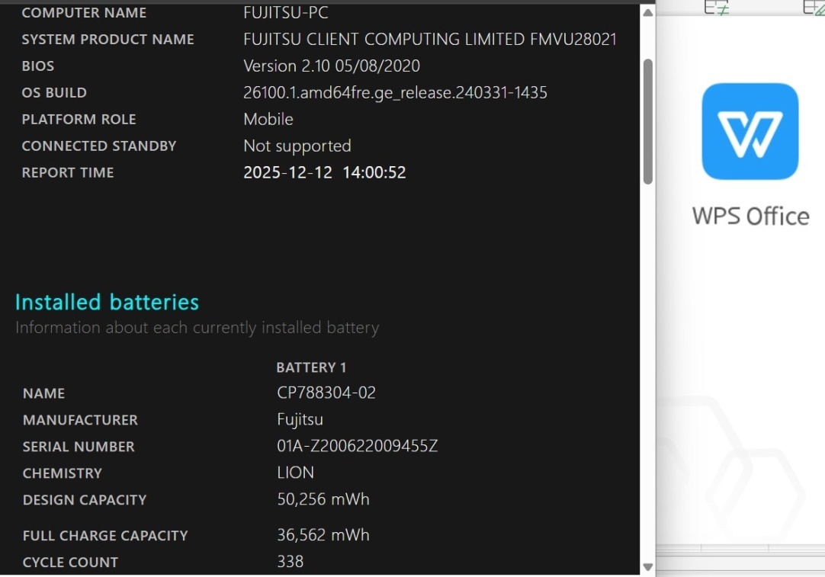Click the CONNECTED STANDBY label

tap(99, 146)
